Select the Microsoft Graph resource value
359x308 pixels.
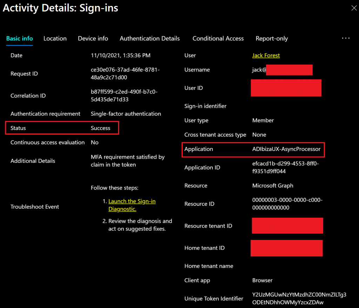click(273, 185)
